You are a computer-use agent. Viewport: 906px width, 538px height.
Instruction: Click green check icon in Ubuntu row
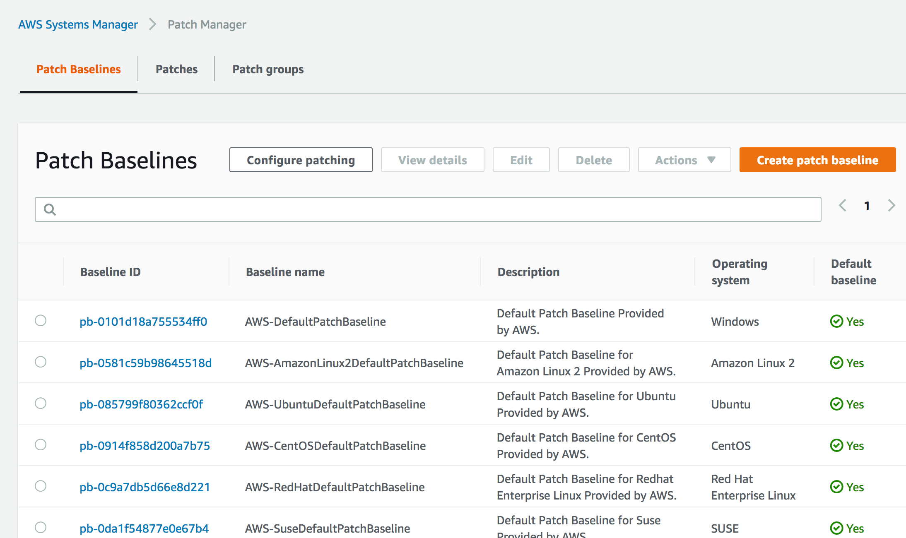(x=836, y=404)
